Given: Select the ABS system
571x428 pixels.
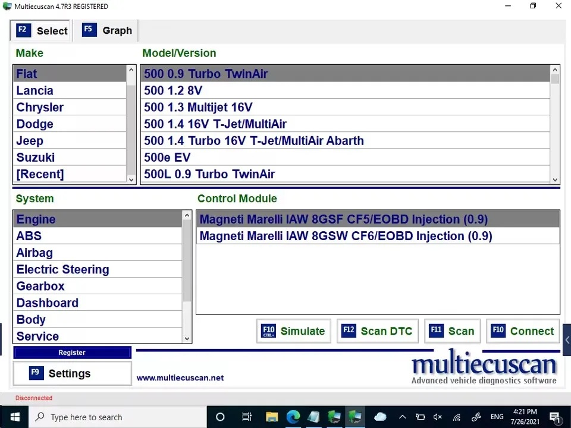Looking at the screenshot, I should (x=29, y=236).
